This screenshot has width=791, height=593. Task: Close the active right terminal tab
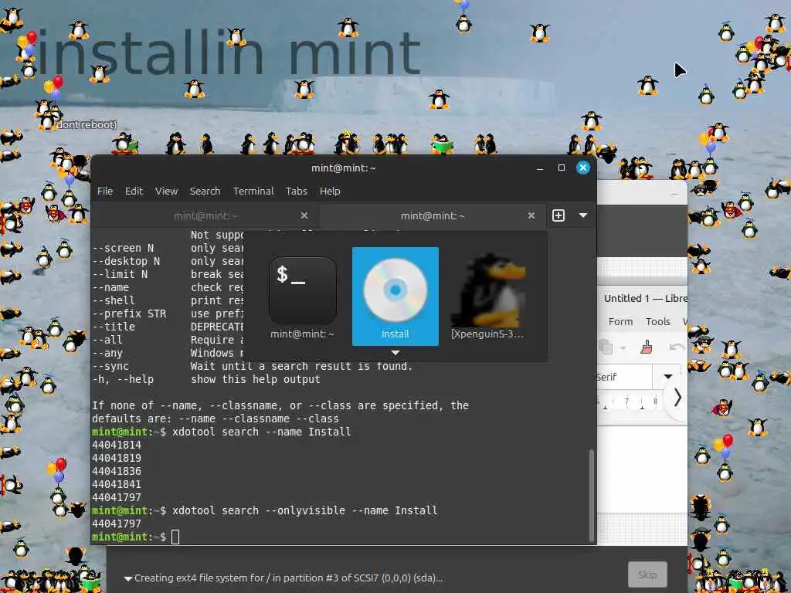[531, 216]
